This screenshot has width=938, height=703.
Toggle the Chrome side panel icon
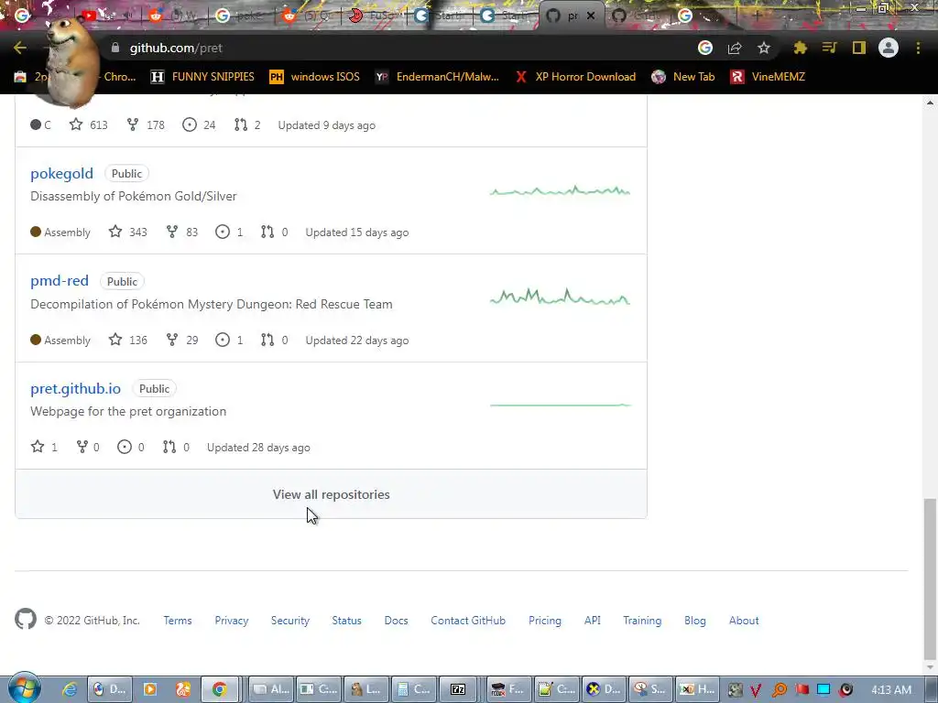[859, 48]
